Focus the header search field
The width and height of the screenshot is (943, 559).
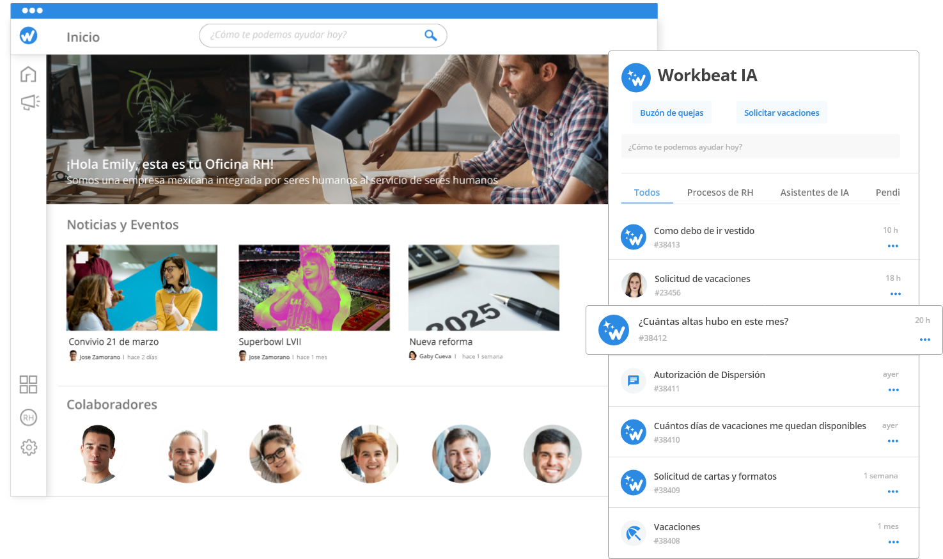tap(323, 35)
